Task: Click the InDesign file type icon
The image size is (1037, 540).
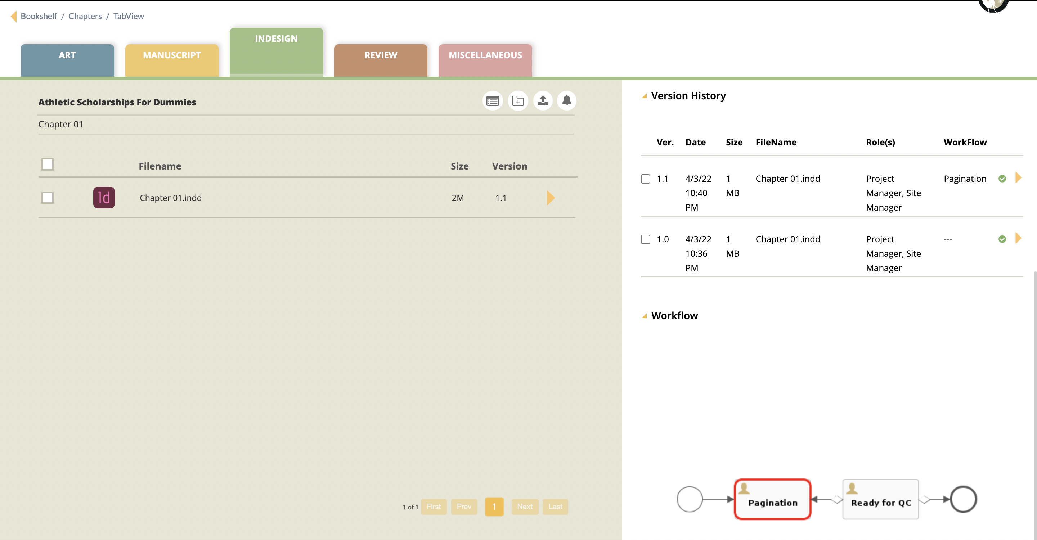Action: tap(104, 198)
